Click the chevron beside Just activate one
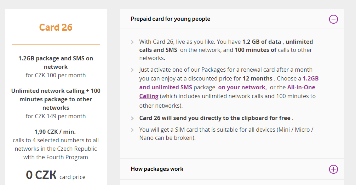The height and width of the screenshot is (185, 356). point(132,70)
